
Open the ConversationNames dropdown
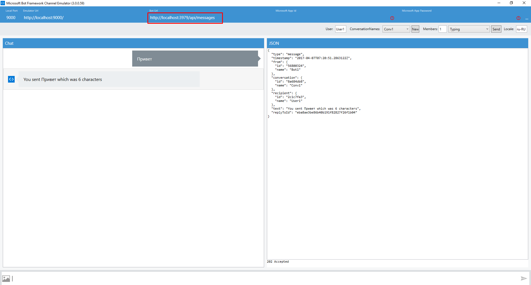396,29
